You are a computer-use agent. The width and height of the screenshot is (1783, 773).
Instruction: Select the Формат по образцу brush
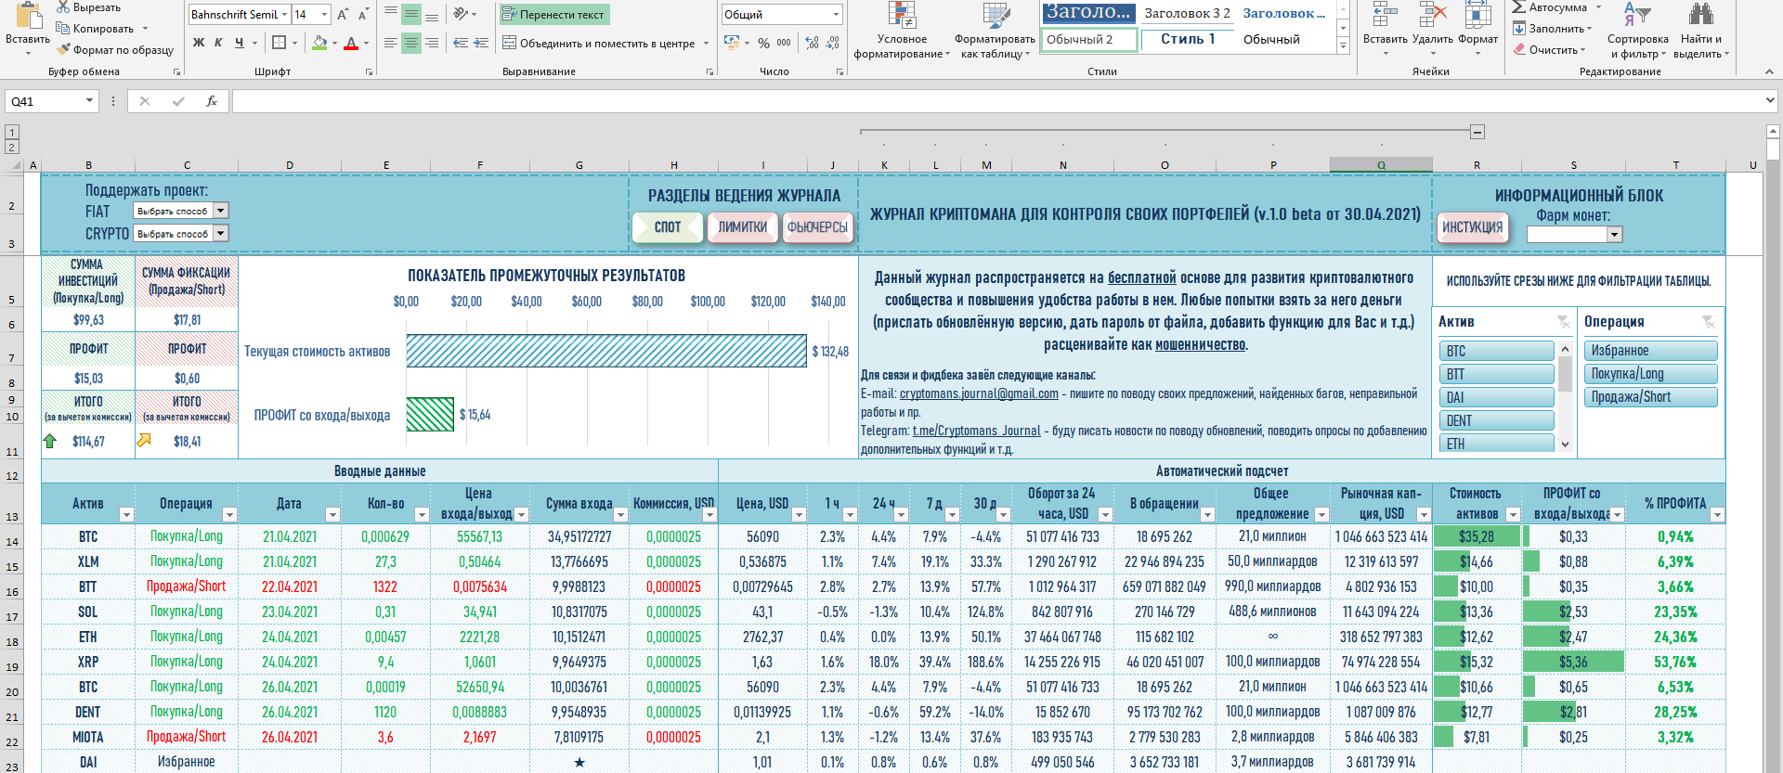pyautogui.click(x=63, y=50)
